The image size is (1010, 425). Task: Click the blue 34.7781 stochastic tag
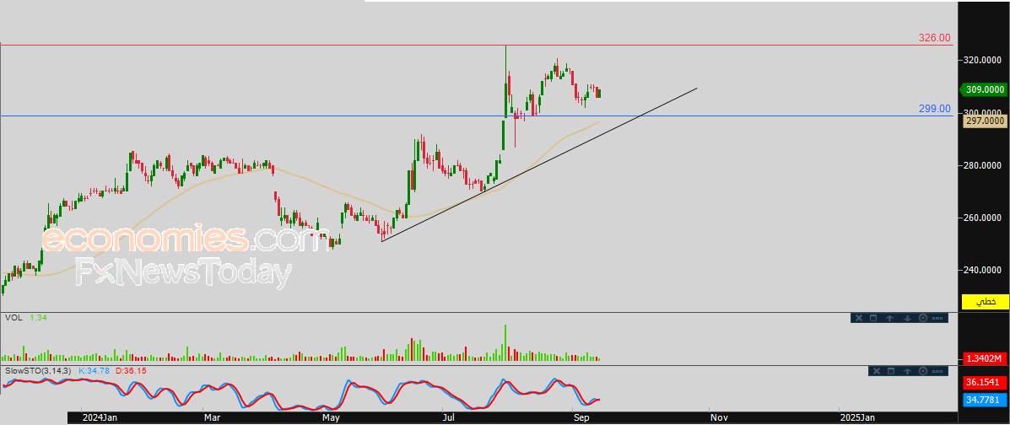[986, 400]
